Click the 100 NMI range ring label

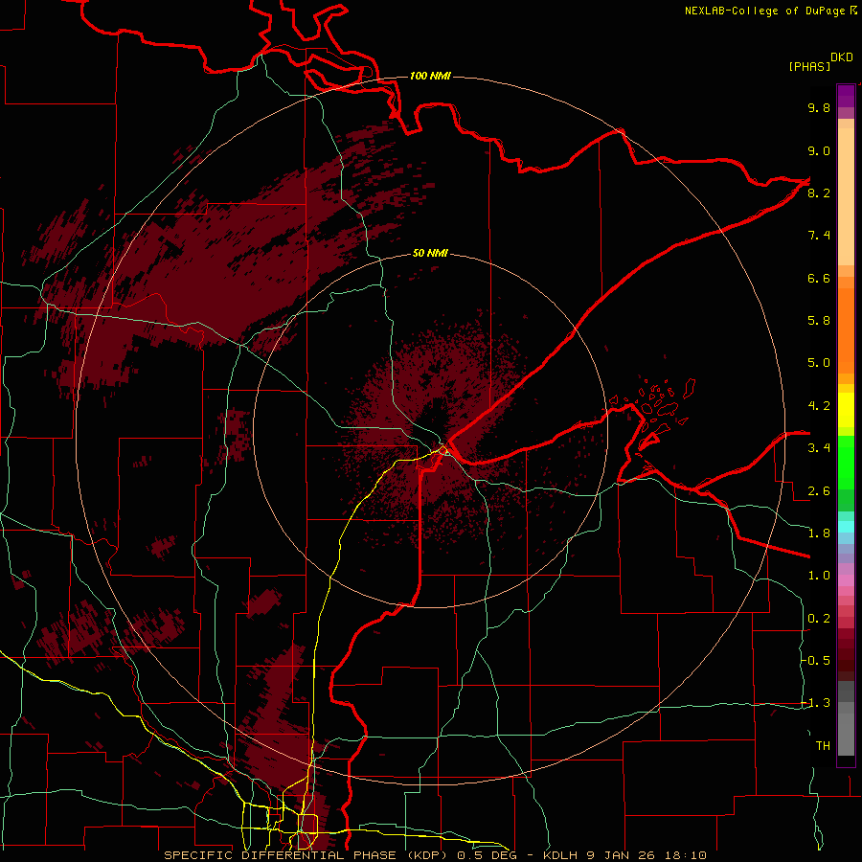[x=430, y=76]
